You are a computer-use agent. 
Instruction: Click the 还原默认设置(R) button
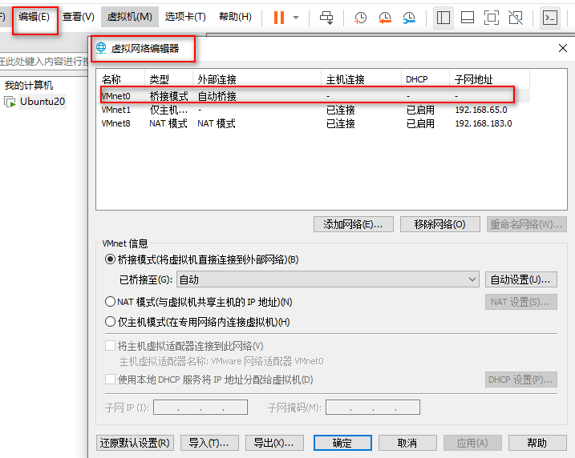pyautogui.click(x=135, y=443)
